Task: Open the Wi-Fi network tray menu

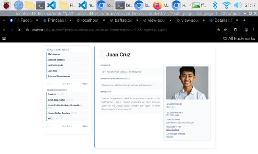Action: (x=226, y=5)
